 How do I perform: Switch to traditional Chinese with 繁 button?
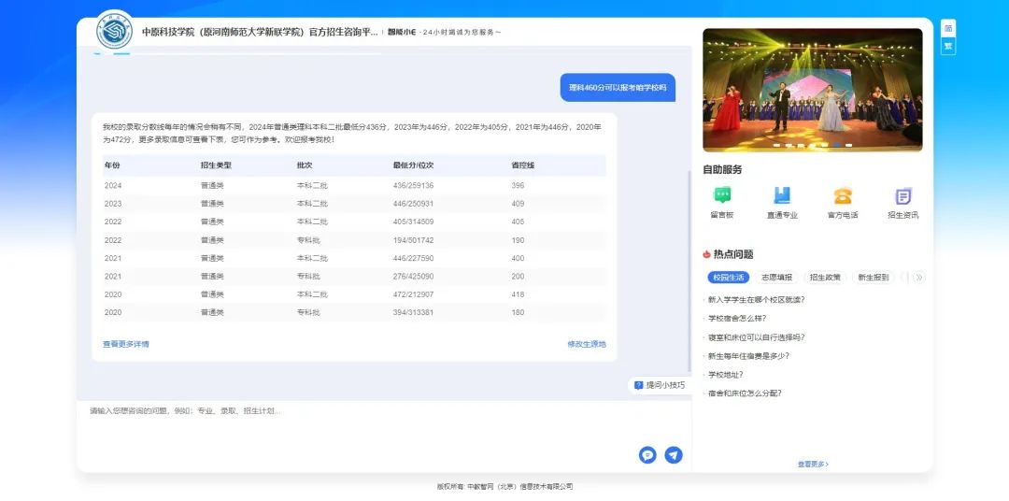(x=948, y=47)
